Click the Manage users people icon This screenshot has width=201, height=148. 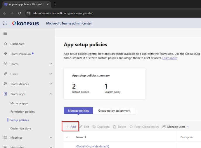coord(164,127)
